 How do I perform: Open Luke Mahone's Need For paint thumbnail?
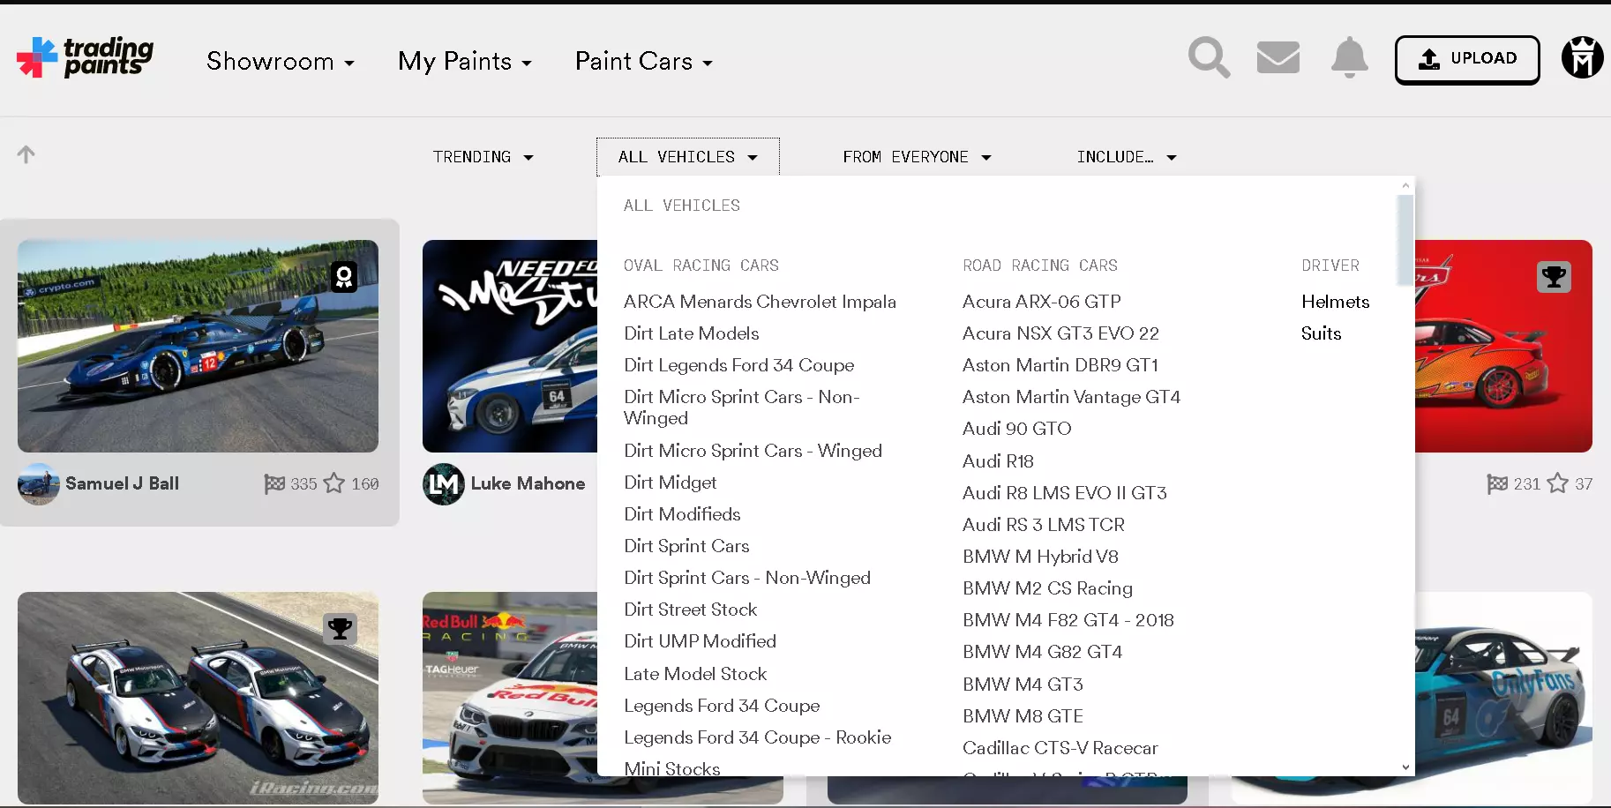click(x=510, y=346)
